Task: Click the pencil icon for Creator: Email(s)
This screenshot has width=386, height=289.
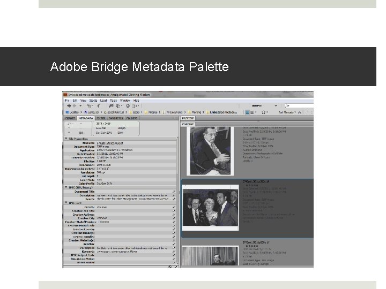Action: point(174,237)
